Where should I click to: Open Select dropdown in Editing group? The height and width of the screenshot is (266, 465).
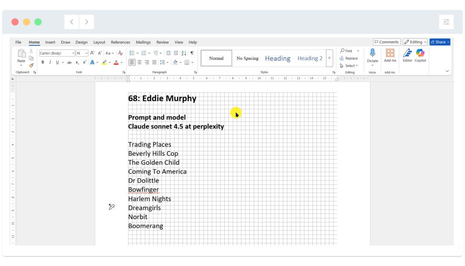click(x=349, y=66)
